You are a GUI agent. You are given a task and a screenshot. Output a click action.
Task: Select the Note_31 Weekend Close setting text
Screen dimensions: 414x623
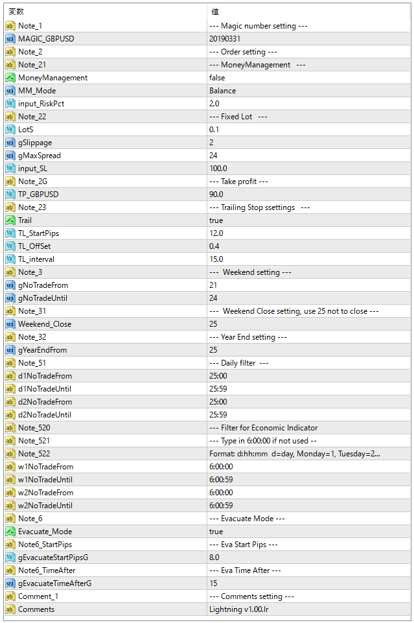pyautogui.click(x=294, y=311)
